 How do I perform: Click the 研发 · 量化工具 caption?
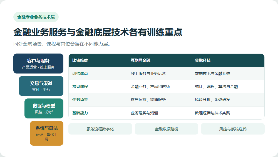[47, 137]
